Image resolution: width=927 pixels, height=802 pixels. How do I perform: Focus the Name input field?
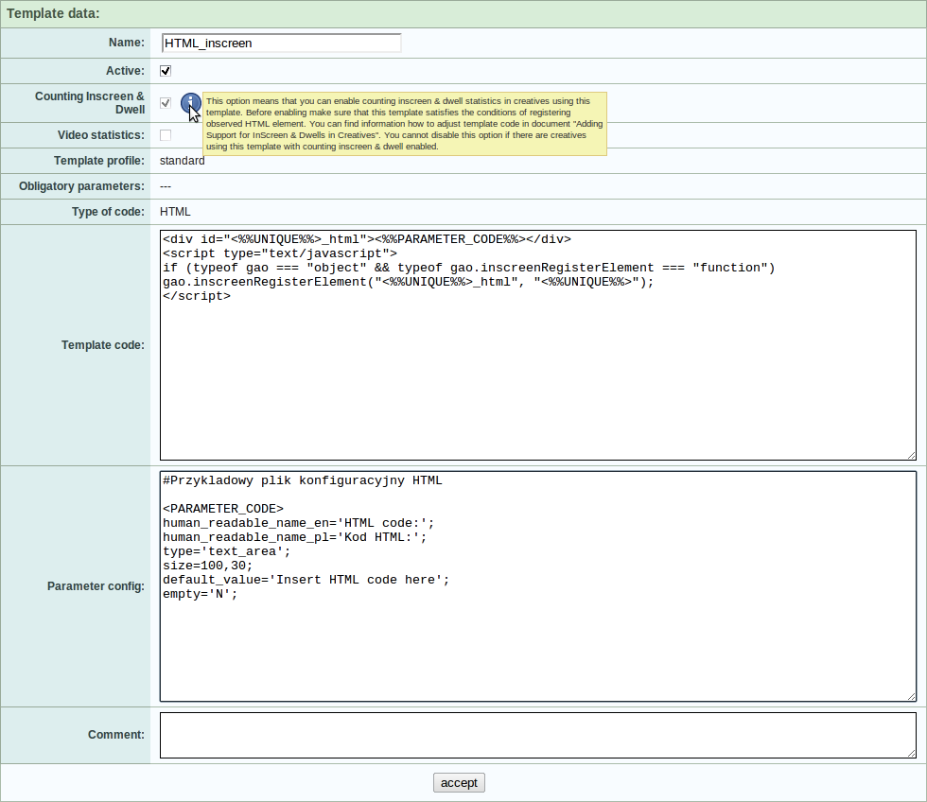pos(282,44)
